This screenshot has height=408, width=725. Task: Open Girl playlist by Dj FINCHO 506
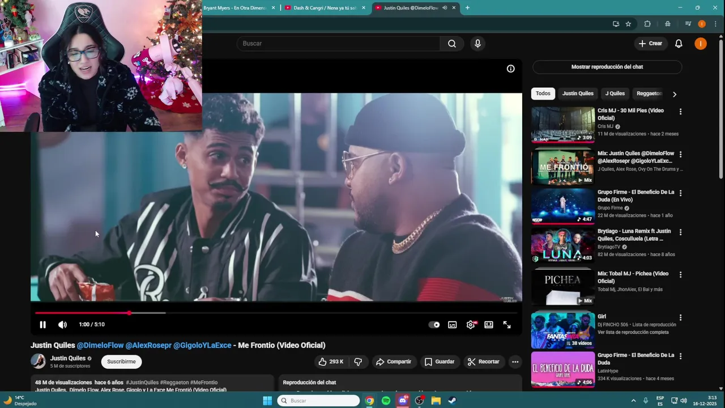[x=563, y=330]
